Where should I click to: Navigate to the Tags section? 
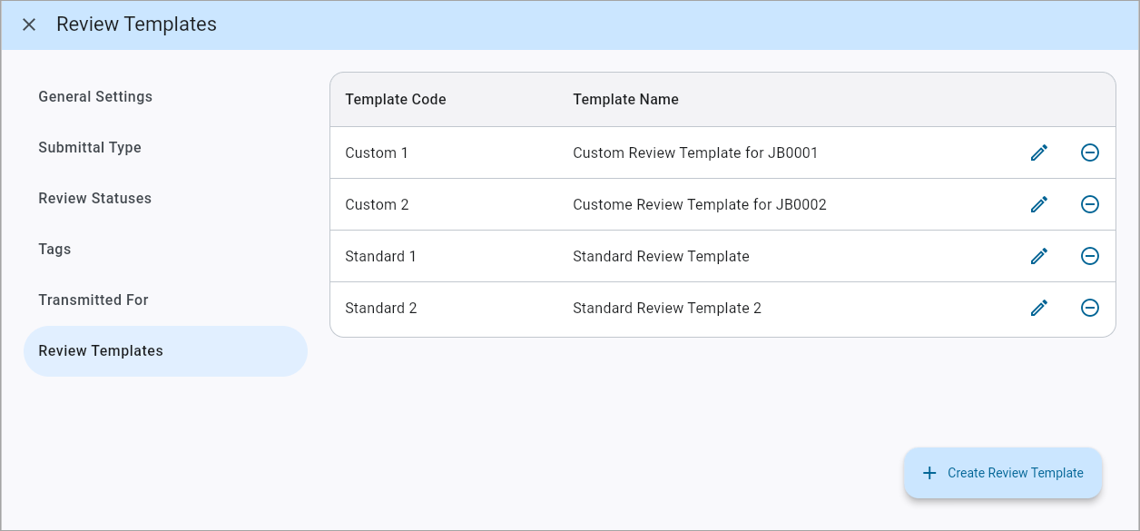54,249
